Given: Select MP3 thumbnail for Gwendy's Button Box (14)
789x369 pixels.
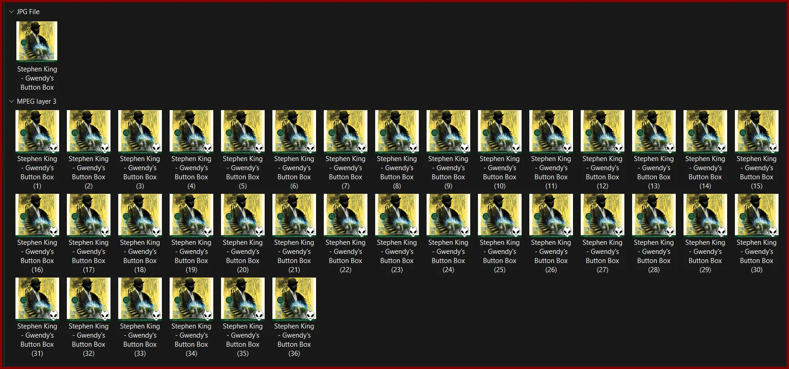Looking at the screenshot, I should [x=705, y=131].
